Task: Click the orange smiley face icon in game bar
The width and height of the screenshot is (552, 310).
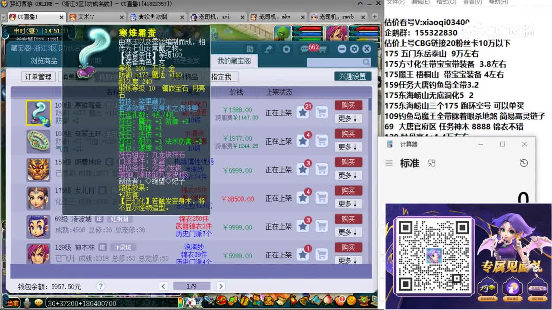Action: coord(352,300)
